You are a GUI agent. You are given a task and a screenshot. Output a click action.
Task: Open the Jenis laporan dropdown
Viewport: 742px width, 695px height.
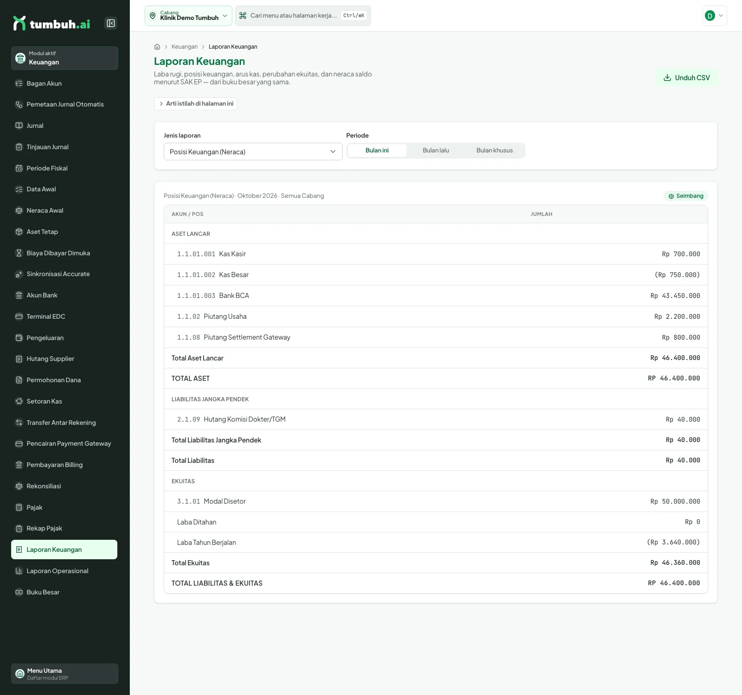click(253, 152)
